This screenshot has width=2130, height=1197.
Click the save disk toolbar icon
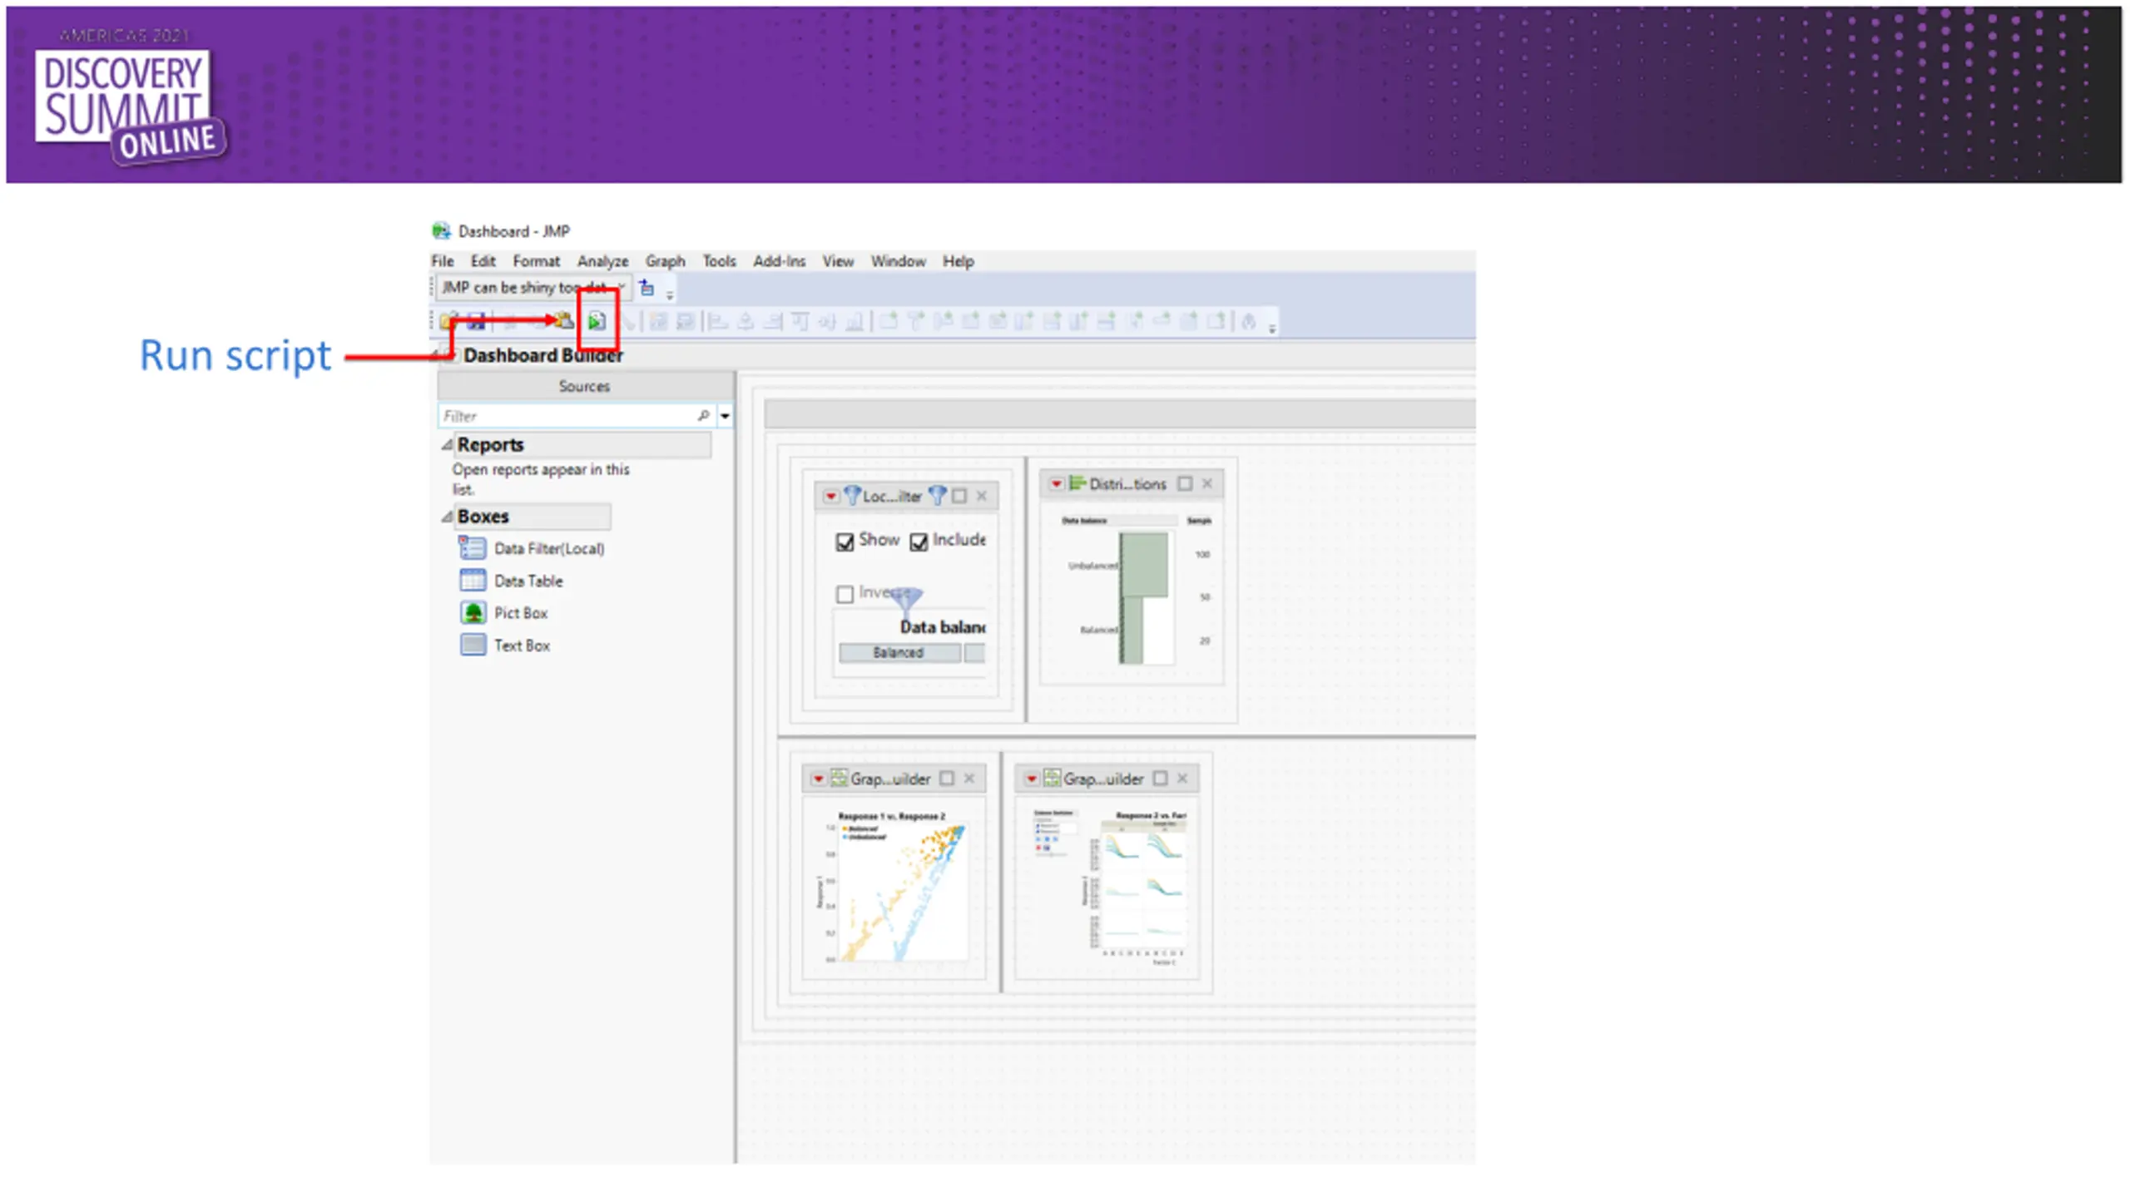pos(476,321)
